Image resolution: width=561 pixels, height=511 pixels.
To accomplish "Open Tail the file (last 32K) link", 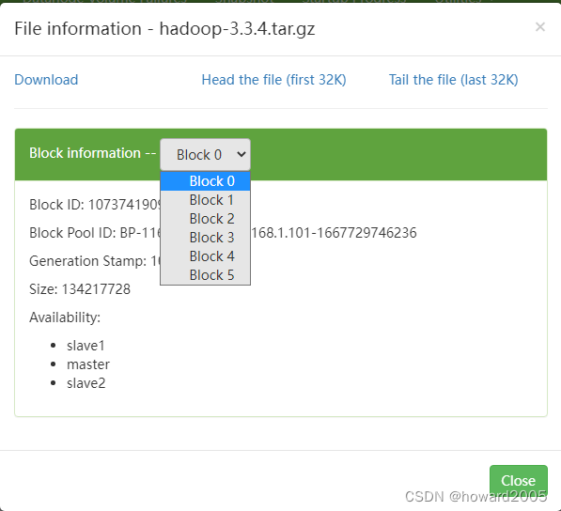I will (x=453, y=80).
